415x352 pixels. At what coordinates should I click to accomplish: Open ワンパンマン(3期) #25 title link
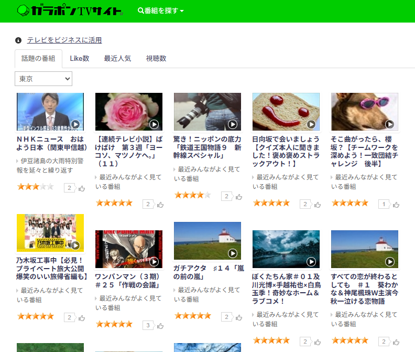point(127,281)
